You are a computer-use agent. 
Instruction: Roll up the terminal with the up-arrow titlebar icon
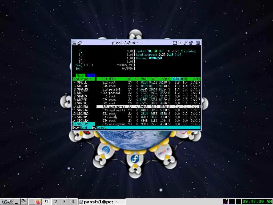pyautogui.click(x=180, y=43)
